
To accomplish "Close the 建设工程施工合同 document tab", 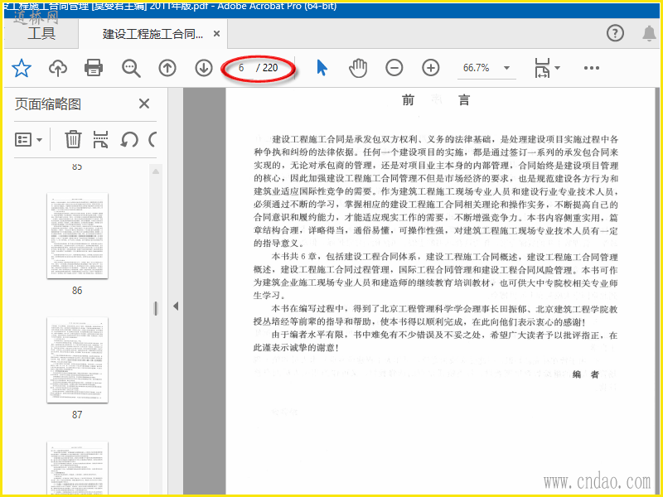I will [216, 33].
